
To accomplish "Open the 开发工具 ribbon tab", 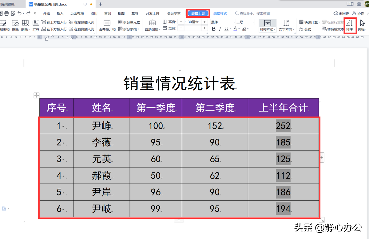I will pos(153,13).
